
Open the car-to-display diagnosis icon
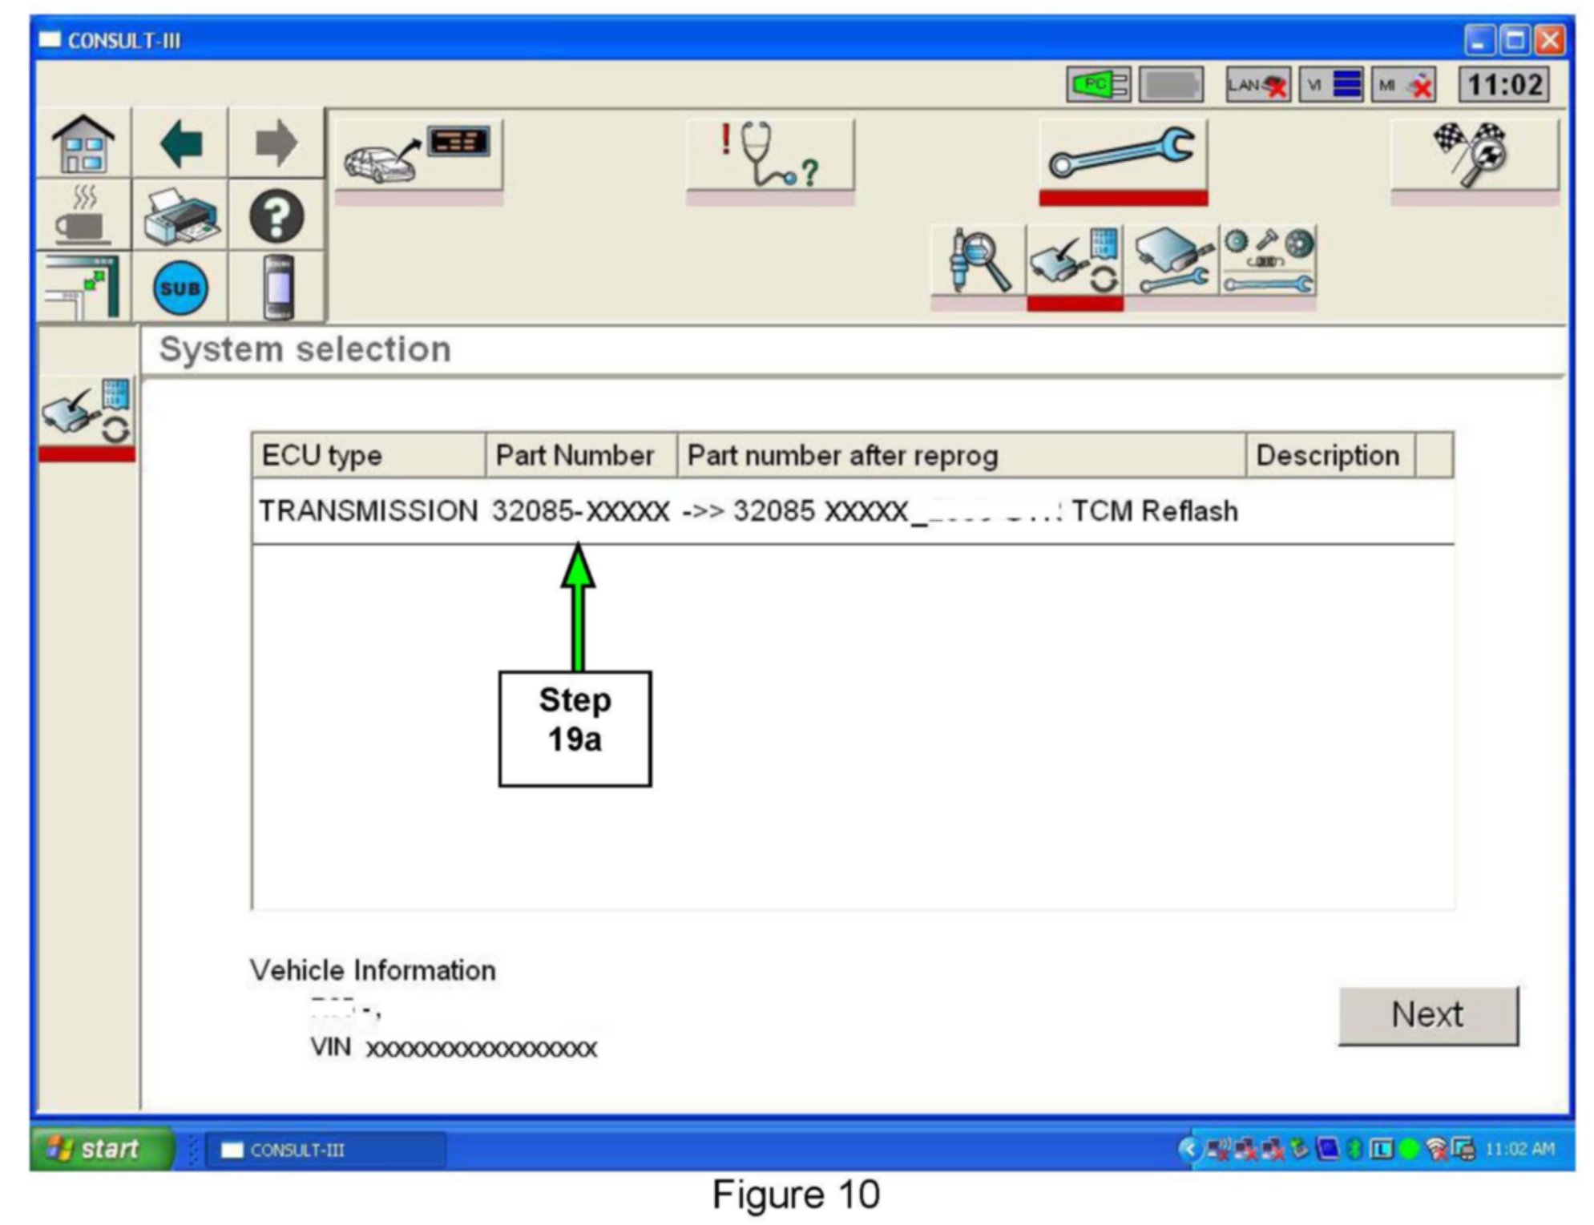[x=418, y=155]
